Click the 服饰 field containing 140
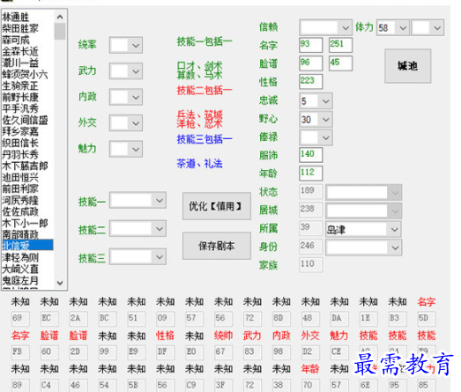Viewport: 461px width, 392px height. [x=311, y=155]
